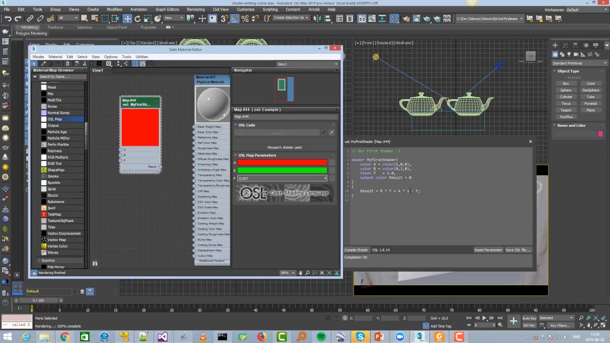Click the zoom magnifier in Slate navigation bar
Viewport: 610px width, 343px height.
pos(307,273)
